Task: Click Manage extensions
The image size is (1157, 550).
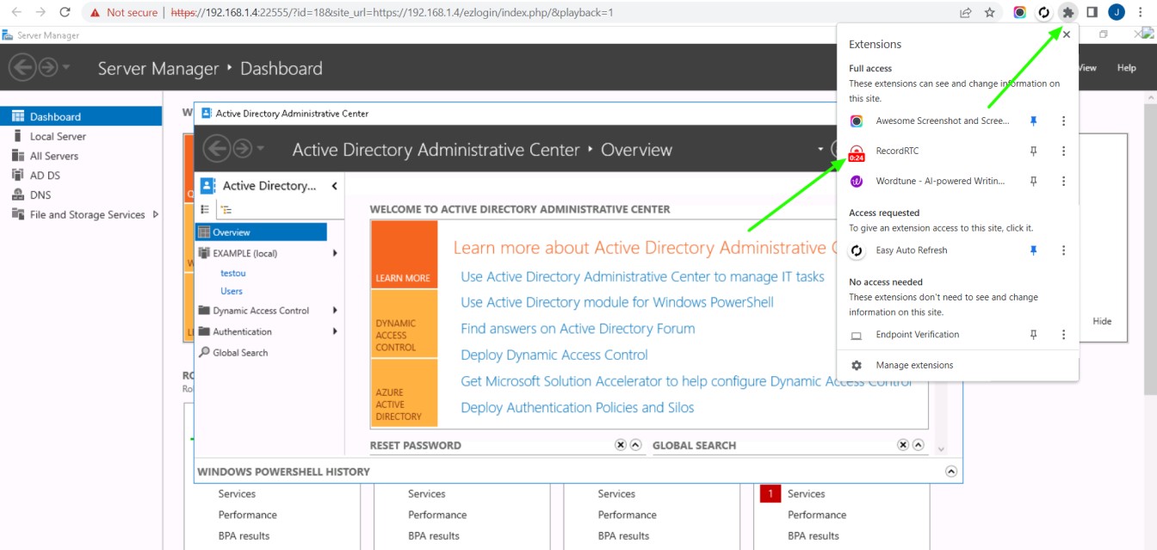Action: point(914,365)
